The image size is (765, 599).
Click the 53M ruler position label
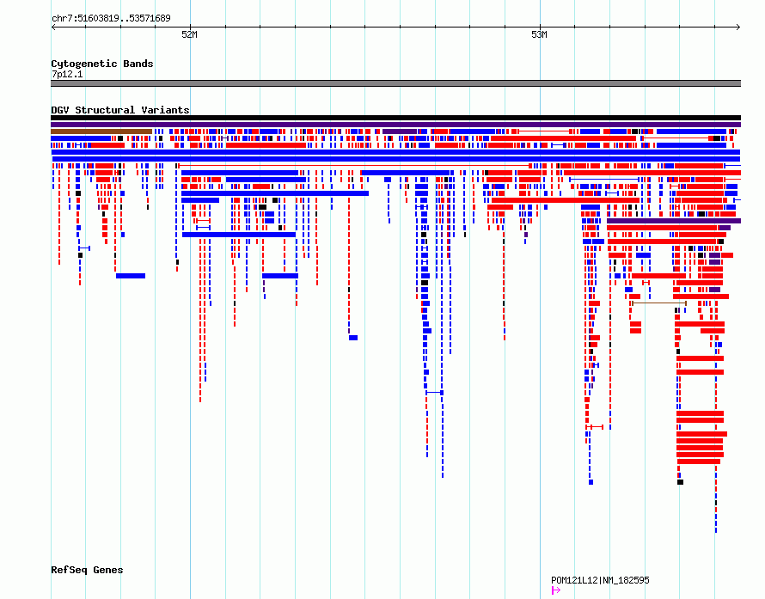pyautogui.click(x=539, y=34)
